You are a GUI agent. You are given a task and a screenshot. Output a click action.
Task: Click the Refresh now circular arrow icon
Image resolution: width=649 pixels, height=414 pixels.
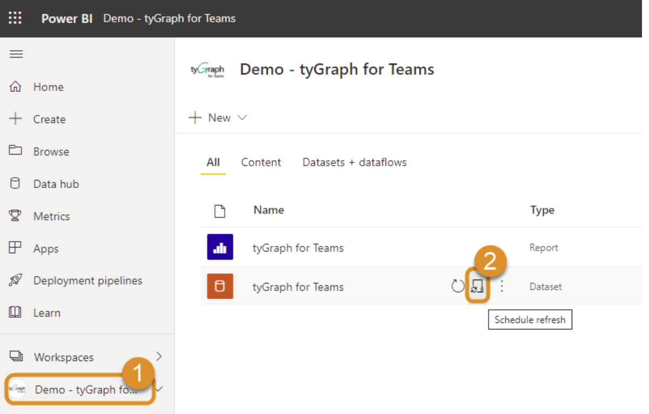click(x=457, y=286)
